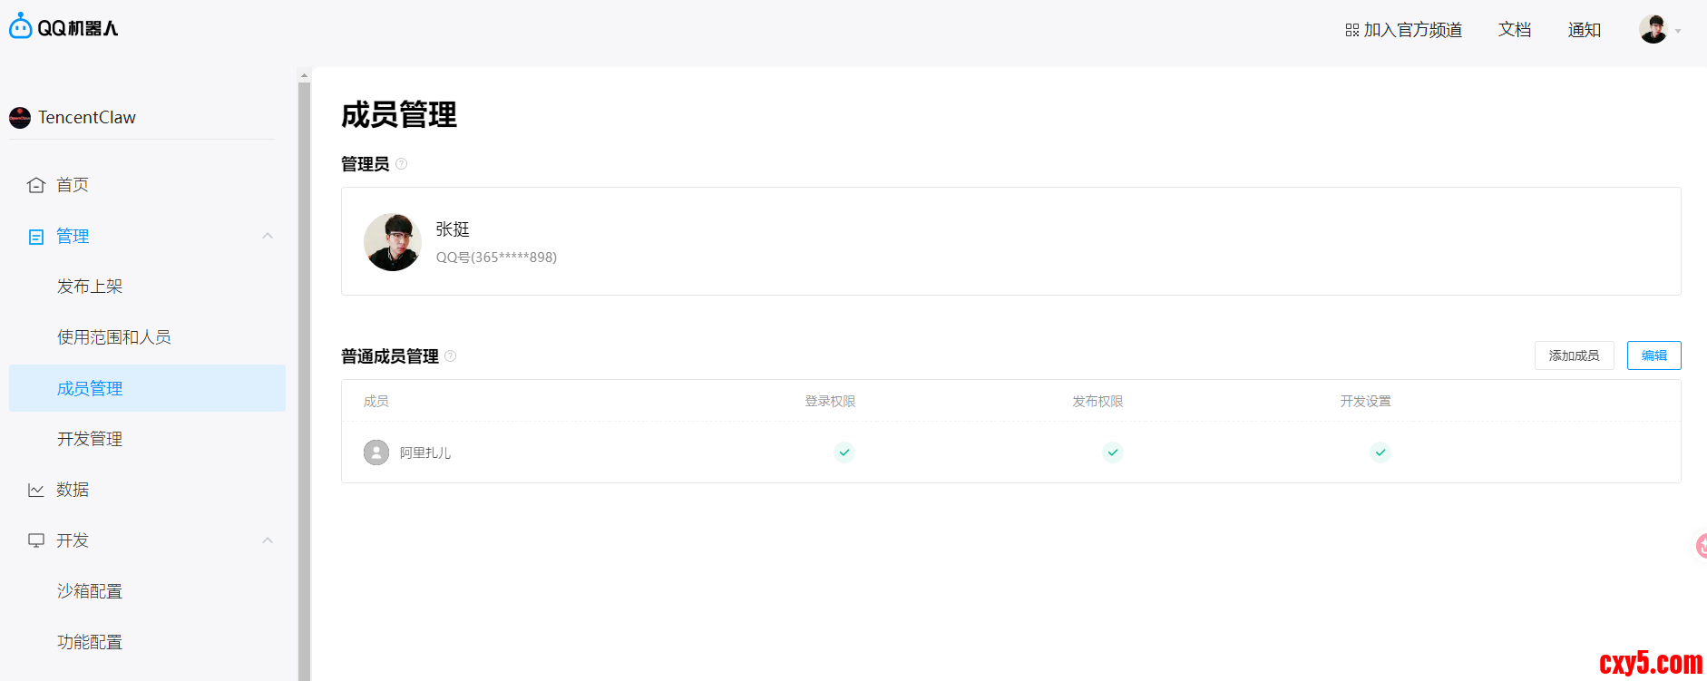Click the admin name 张挺

pos(453,229)
